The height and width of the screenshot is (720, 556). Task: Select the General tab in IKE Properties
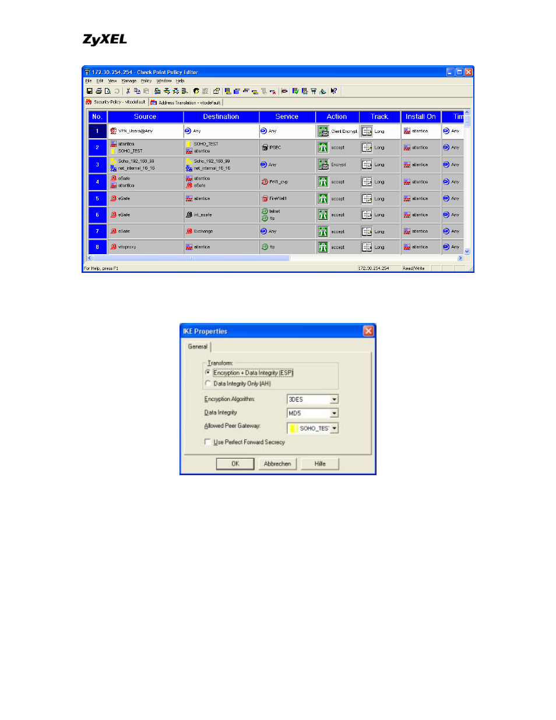click(x=198, y=346)
